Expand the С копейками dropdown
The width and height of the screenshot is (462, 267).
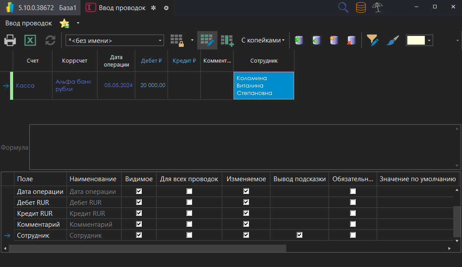pos(263,40)
